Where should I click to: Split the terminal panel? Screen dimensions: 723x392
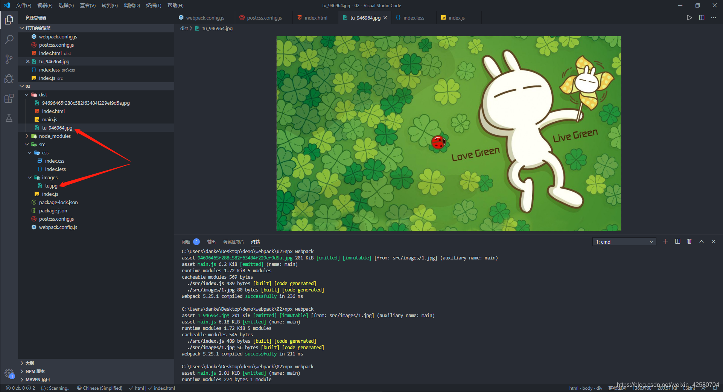coord(677,241)
